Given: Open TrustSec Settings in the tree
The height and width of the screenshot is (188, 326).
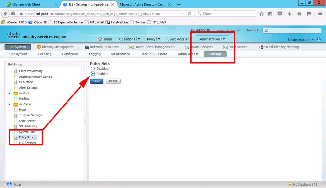Looking at the screenshot, I should (30, 115).
